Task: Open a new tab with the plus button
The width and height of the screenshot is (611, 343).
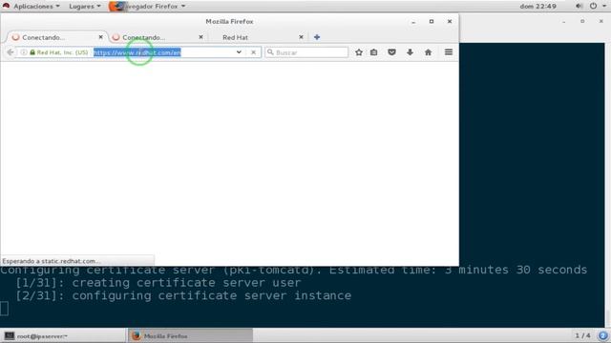Action: pyautogui.click(x=317, y=37)
